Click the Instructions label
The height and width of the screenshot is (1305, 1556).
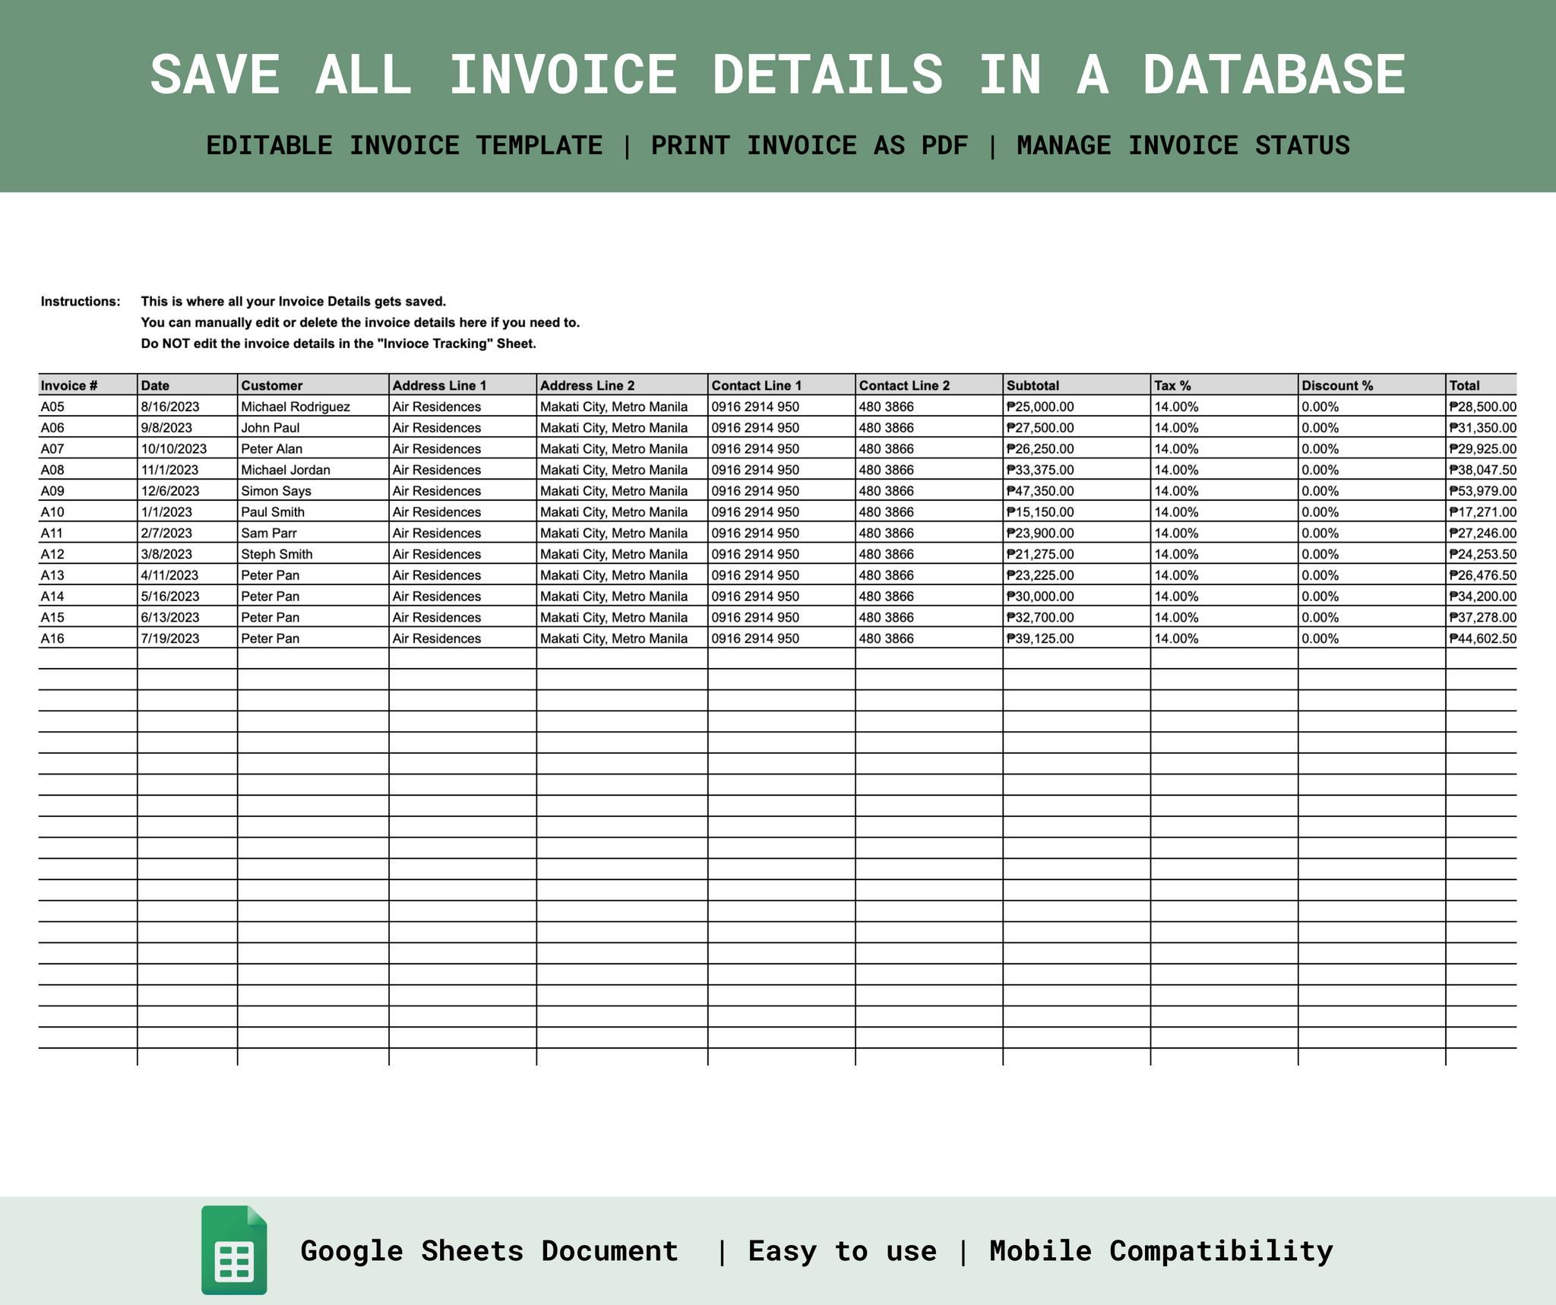tap(81, 301)
